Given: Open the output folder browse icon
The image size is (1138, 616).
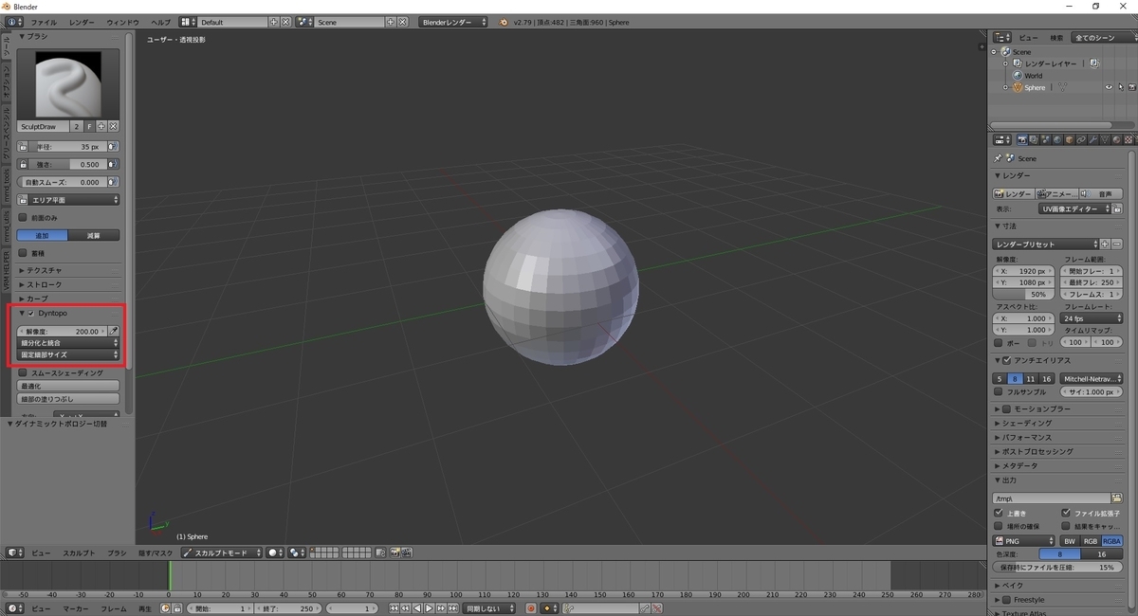Looking at the screenshot, I should 1117,498.
